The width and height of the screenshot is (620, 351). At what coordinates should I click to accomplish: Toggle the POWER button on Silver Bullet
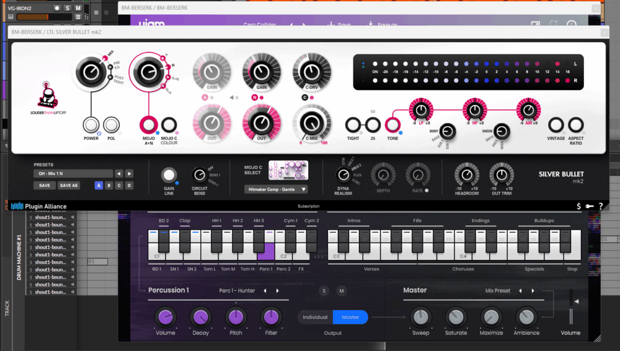(x=91, y=125)
